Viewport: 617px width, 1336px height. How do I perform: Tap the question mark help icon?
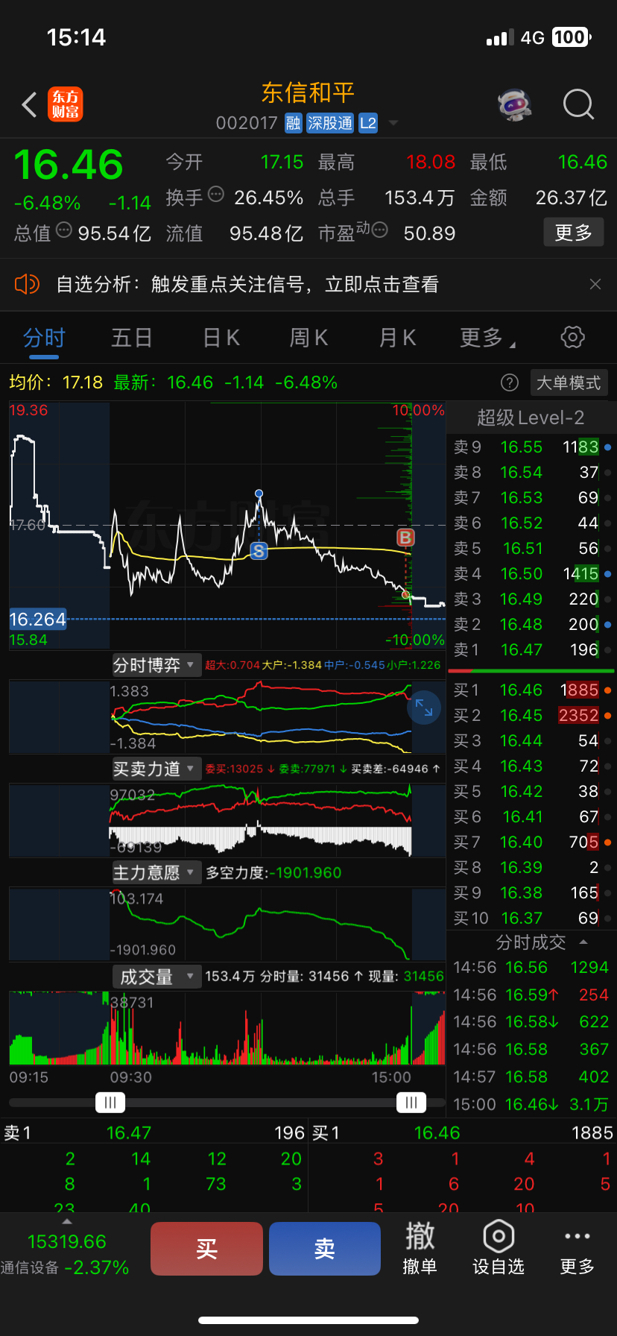(x=510, y=382)
